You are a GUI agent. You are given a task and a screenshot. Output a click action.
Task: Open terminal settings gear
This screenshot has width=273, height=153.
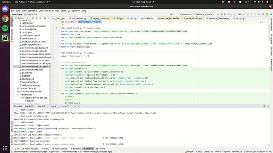coord(264,106)
